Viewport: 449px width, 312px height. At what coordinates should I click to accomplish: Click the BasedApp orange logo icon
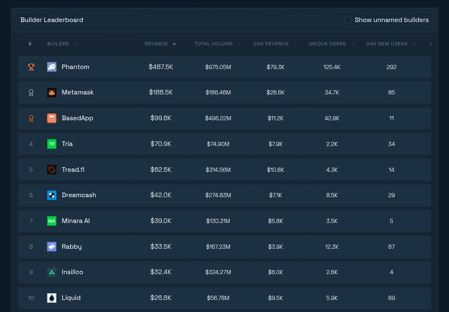pyautogui.click(x=52, y=118)
